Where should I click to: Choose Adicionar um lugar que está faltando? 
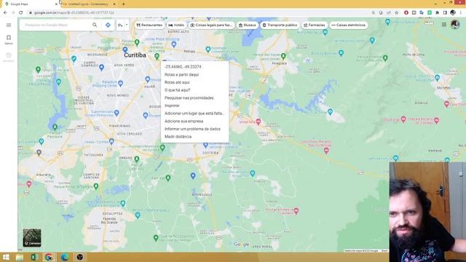pos(194,114)
